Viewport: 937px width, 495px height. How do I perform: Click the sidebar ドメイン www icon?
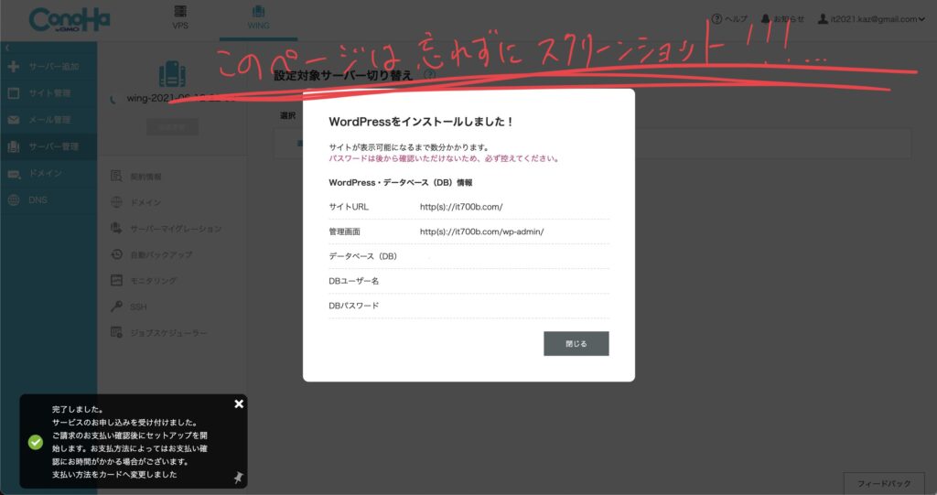coord(14,174)
